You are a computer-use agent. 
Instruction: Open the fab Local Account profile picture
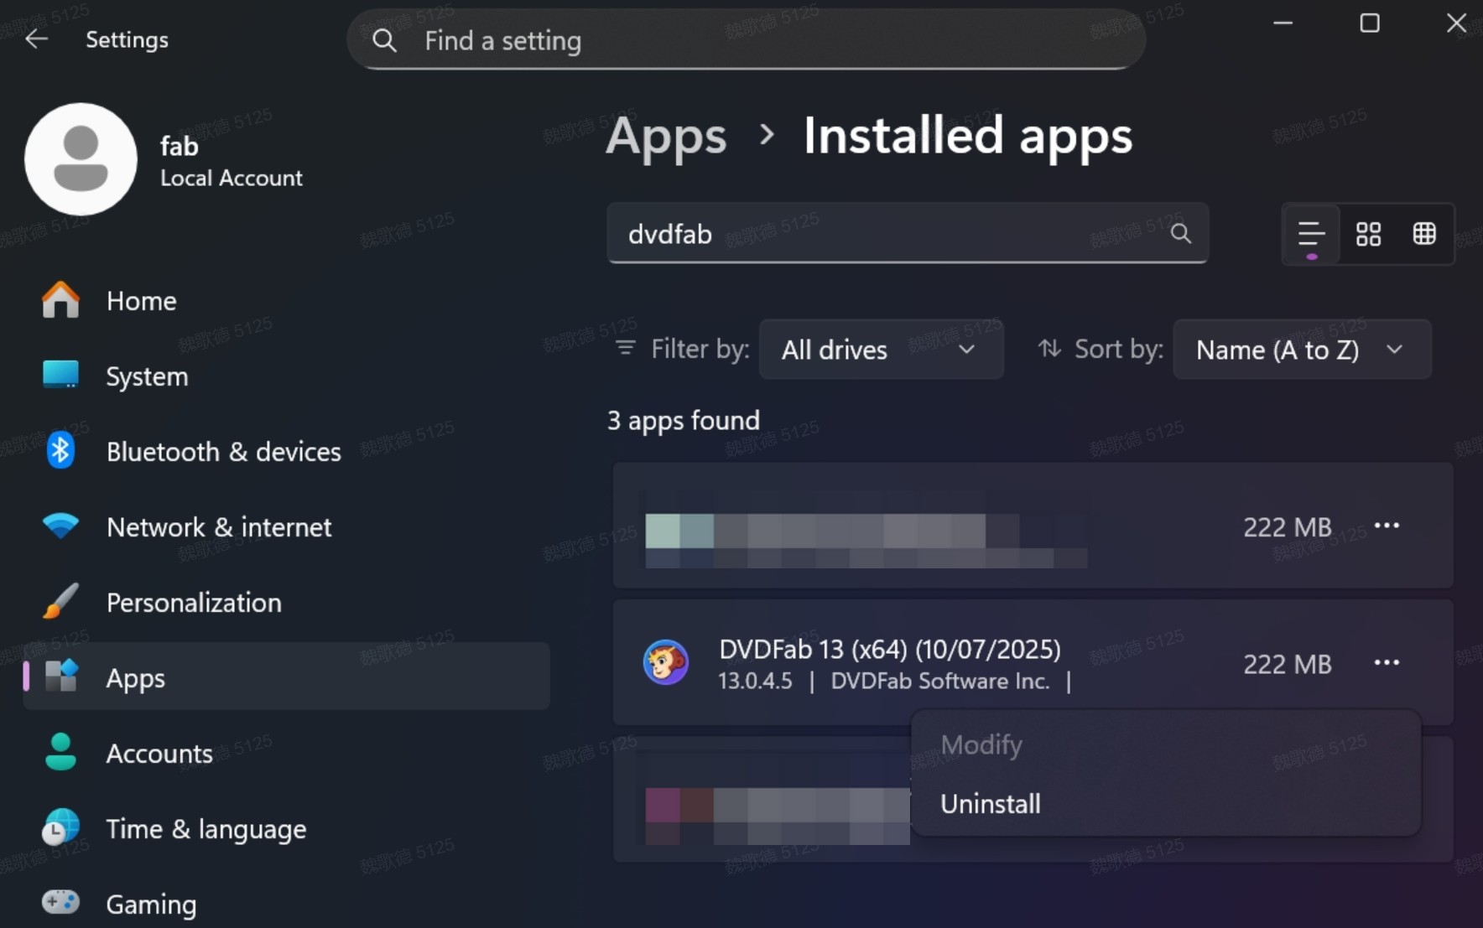coord(81,159)
